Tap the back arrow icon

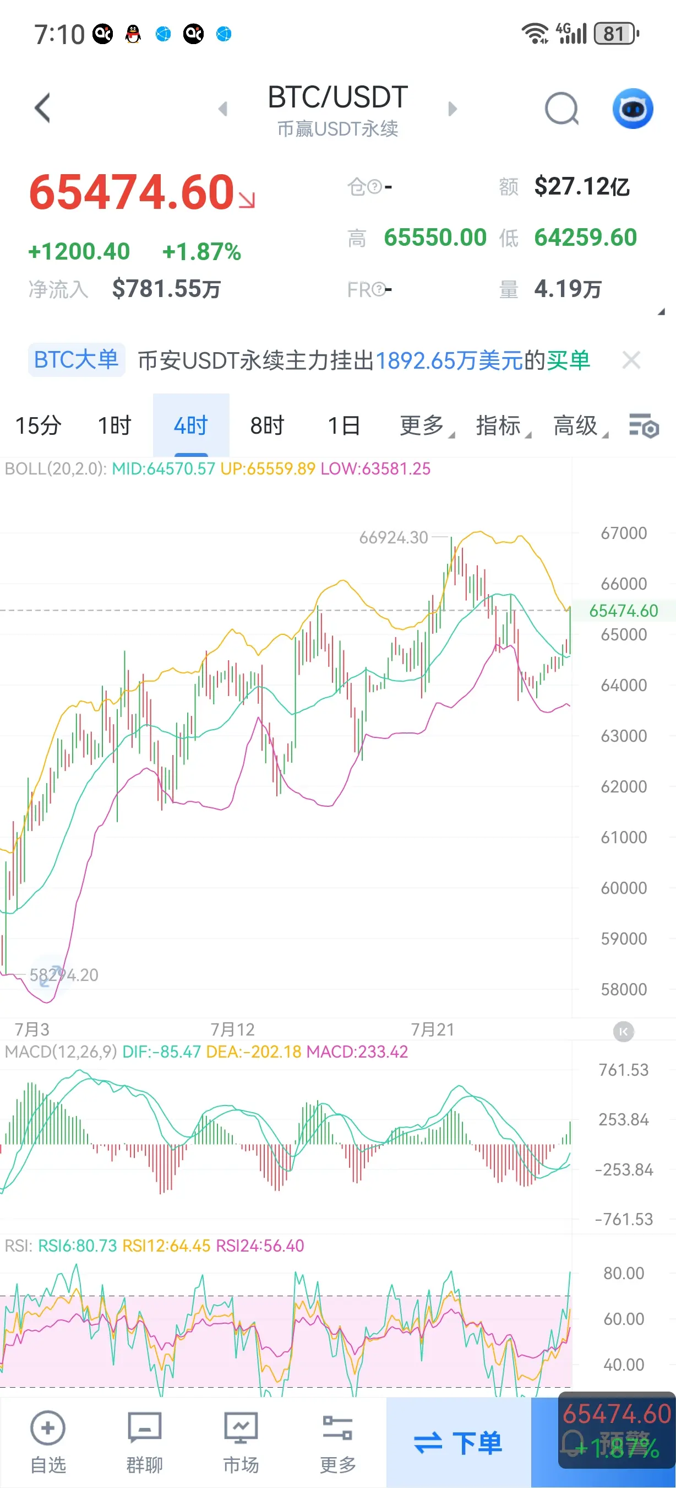click(x=43, y=108)
